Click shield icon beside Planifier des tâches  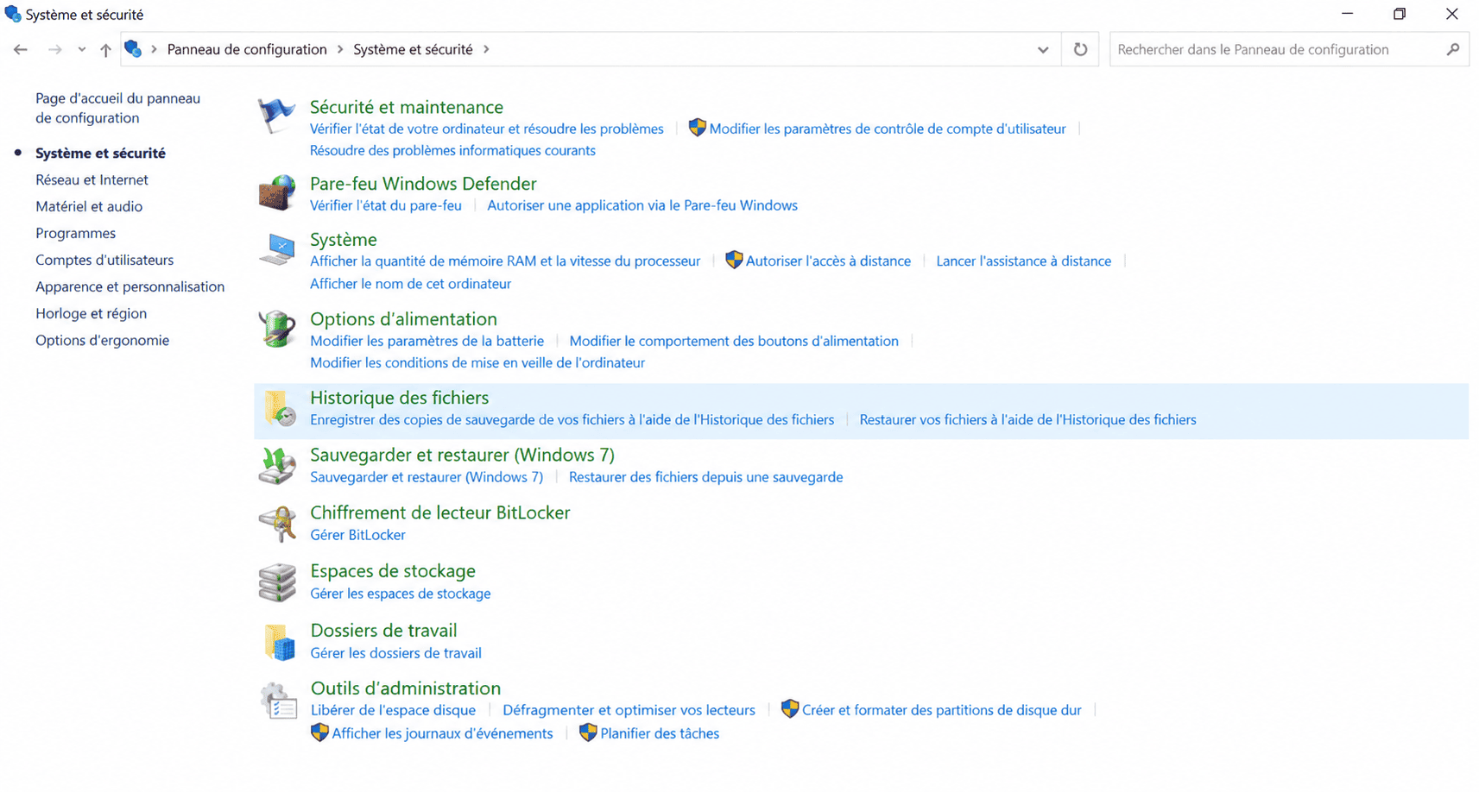(x=588, y=732)
